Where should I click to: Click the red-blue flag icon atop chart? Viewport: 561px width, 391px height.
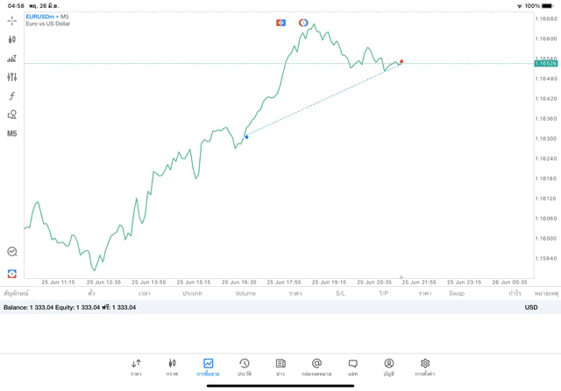(280, 23)
